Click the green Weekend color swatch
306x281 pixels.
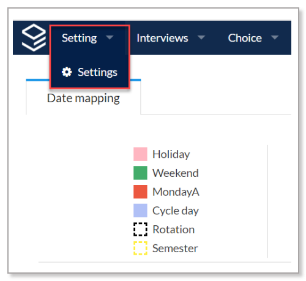tap(140, 173)
